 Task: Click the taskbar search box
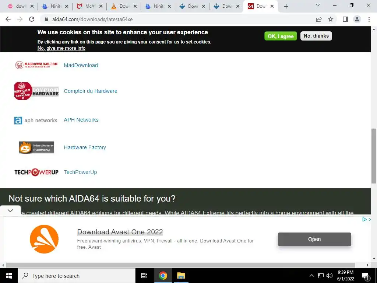pyautogui.click(x=77, y=276)
